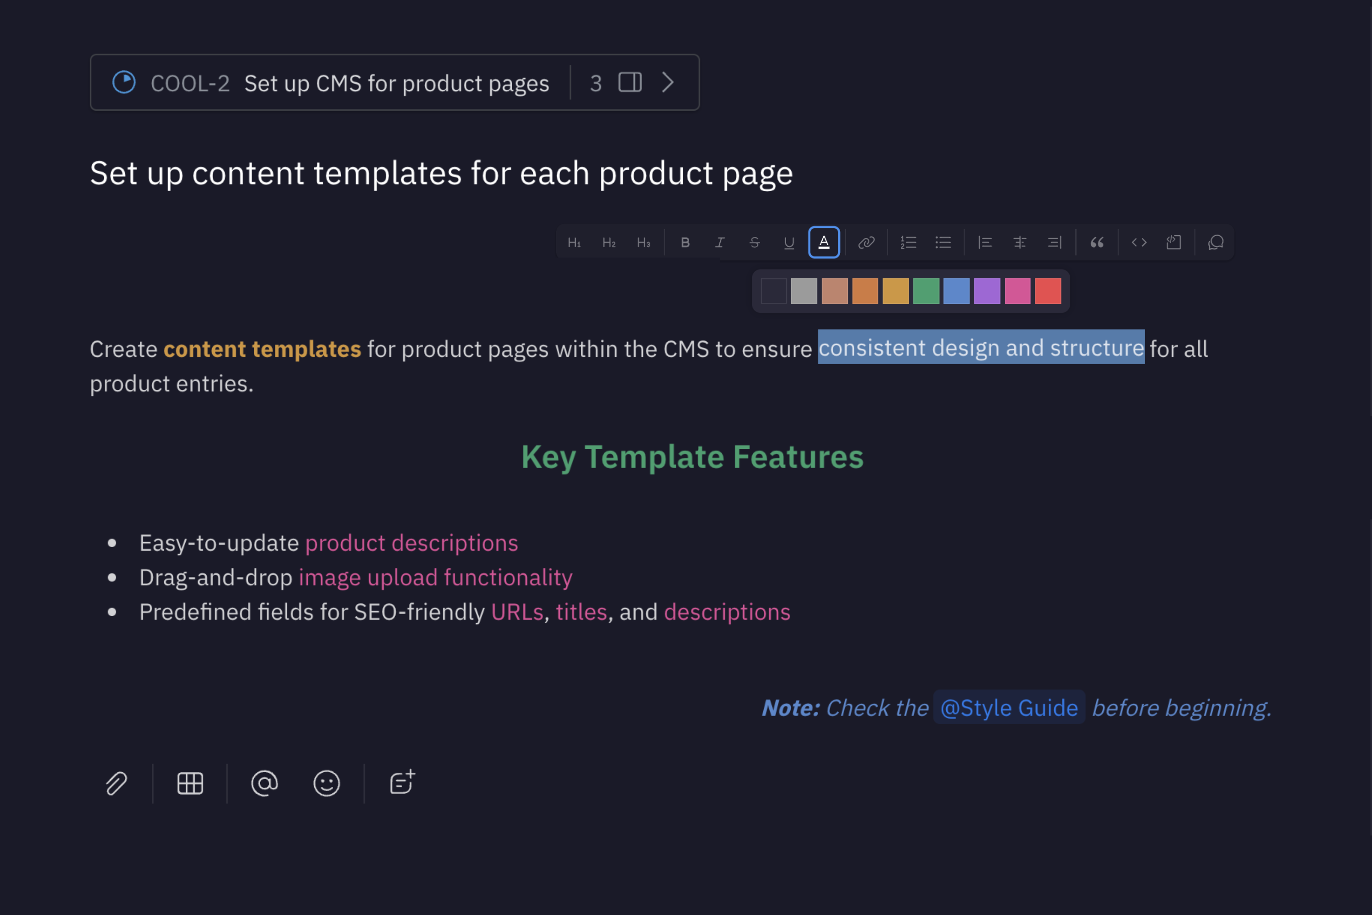Attach a file using the paperclip icon

[116, 783]
